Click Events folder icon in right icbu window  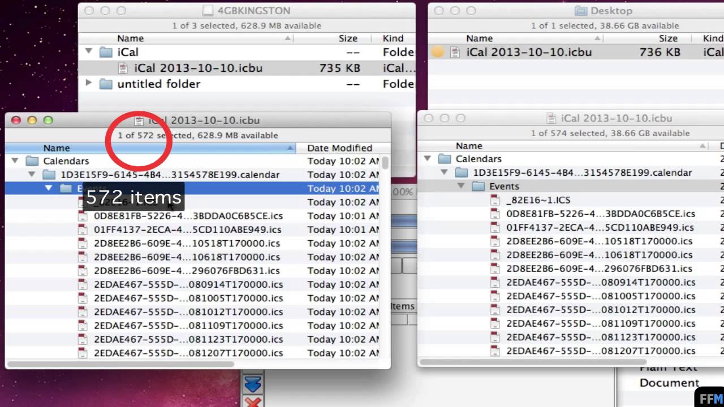tap(479, 186)
